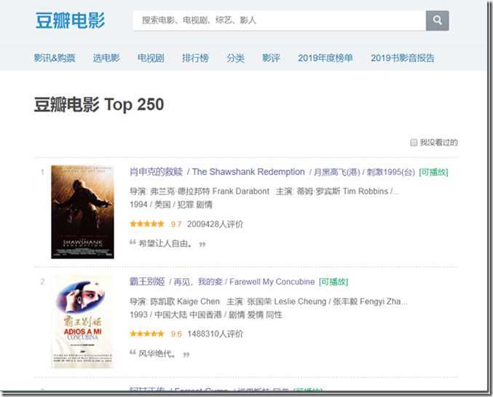
Task: Open 选电影 navigation item
Action: tap(106, 58)
